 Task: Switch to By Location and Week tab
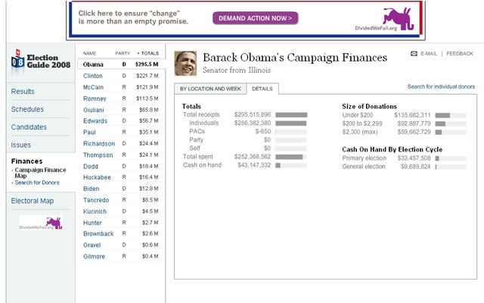210,89
